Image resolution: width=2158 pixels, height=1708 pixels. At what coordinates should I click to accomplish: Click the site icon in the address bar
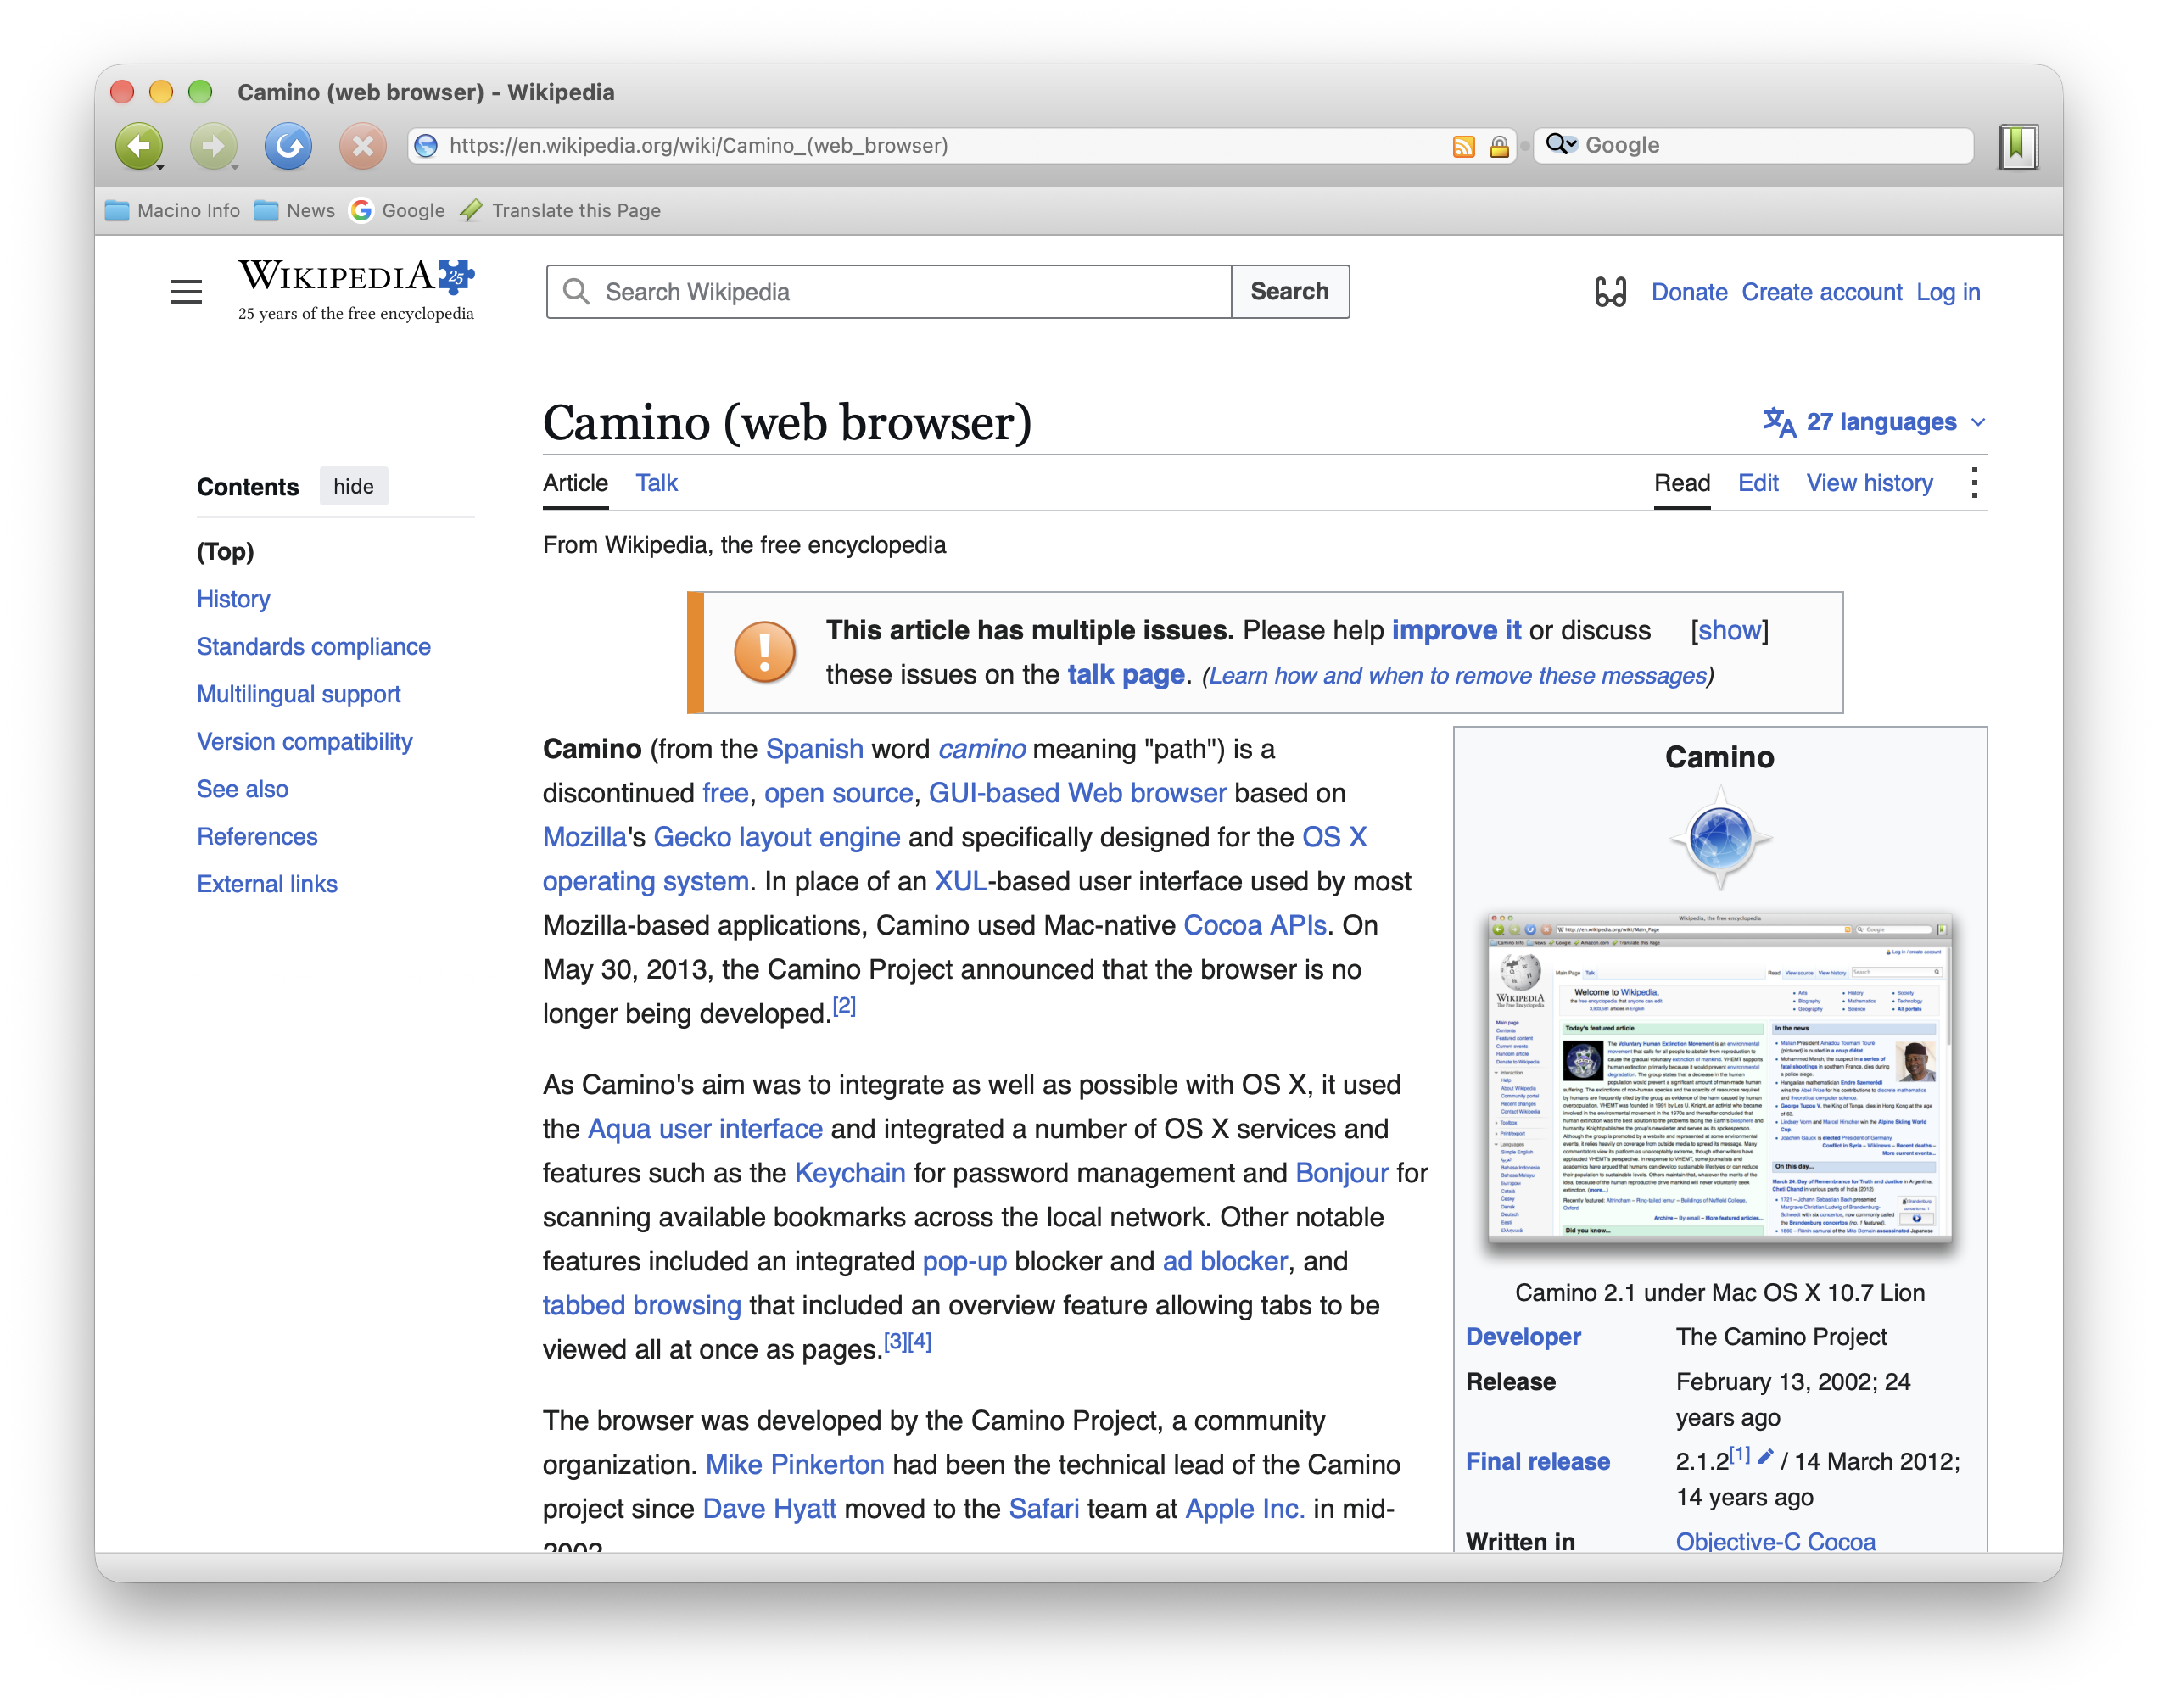(x=426, y=146)
